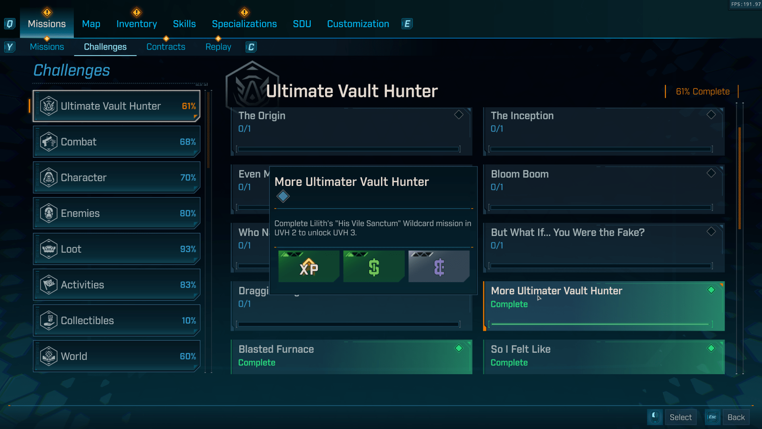The width and height of the screenshot is (762, 429).
Task: Click the Activities category icon
Action: [48, 285]
